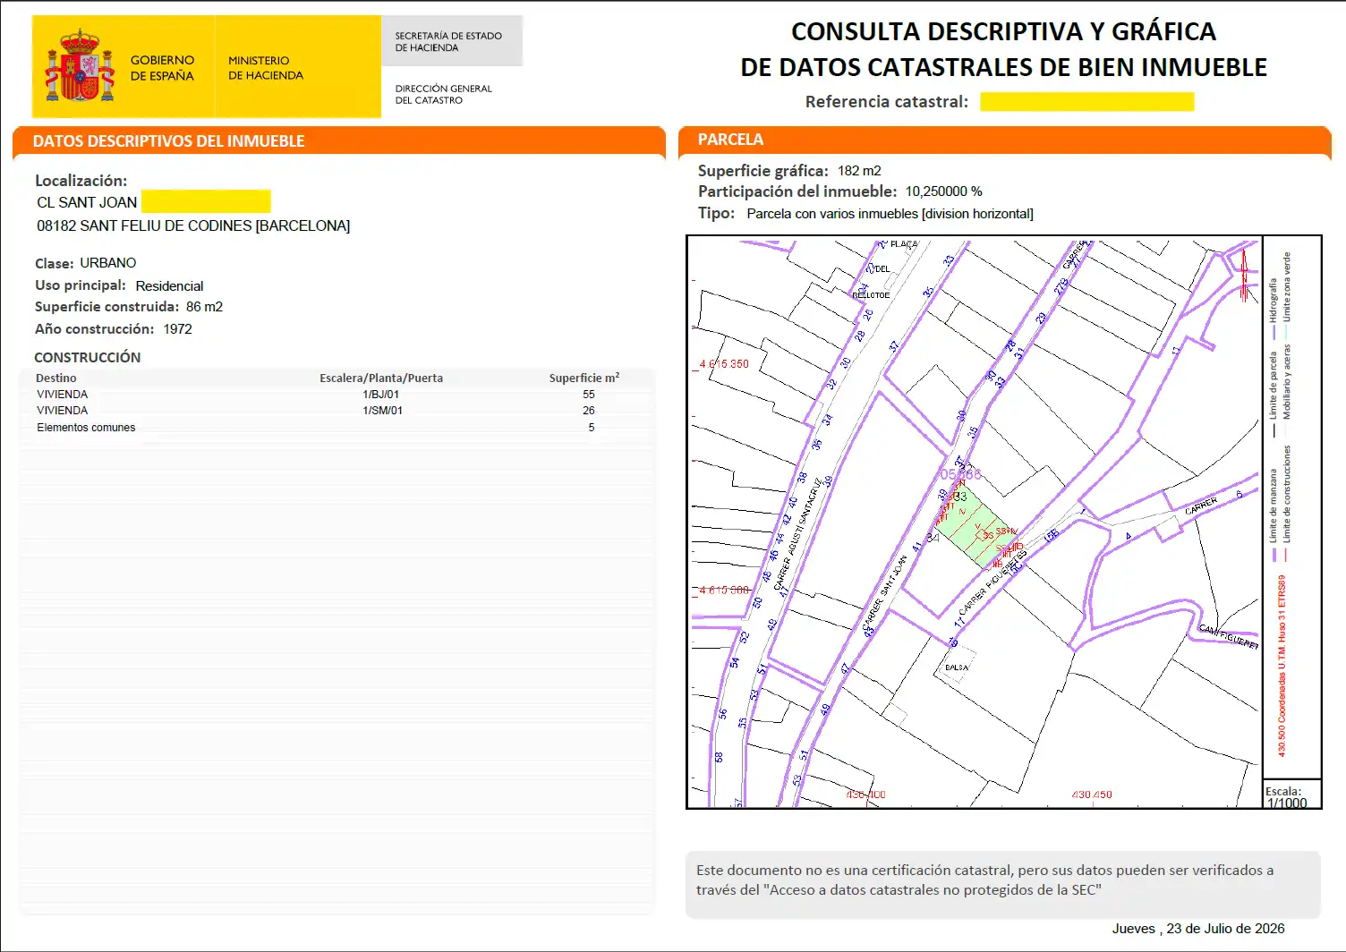Image resolution: width=1346 pixels, height=952 pixels.
Task: Click the 'DATOS DESCRIPTIVOS DEL INMUEBLE' header
Action: [x=168, y=140]
